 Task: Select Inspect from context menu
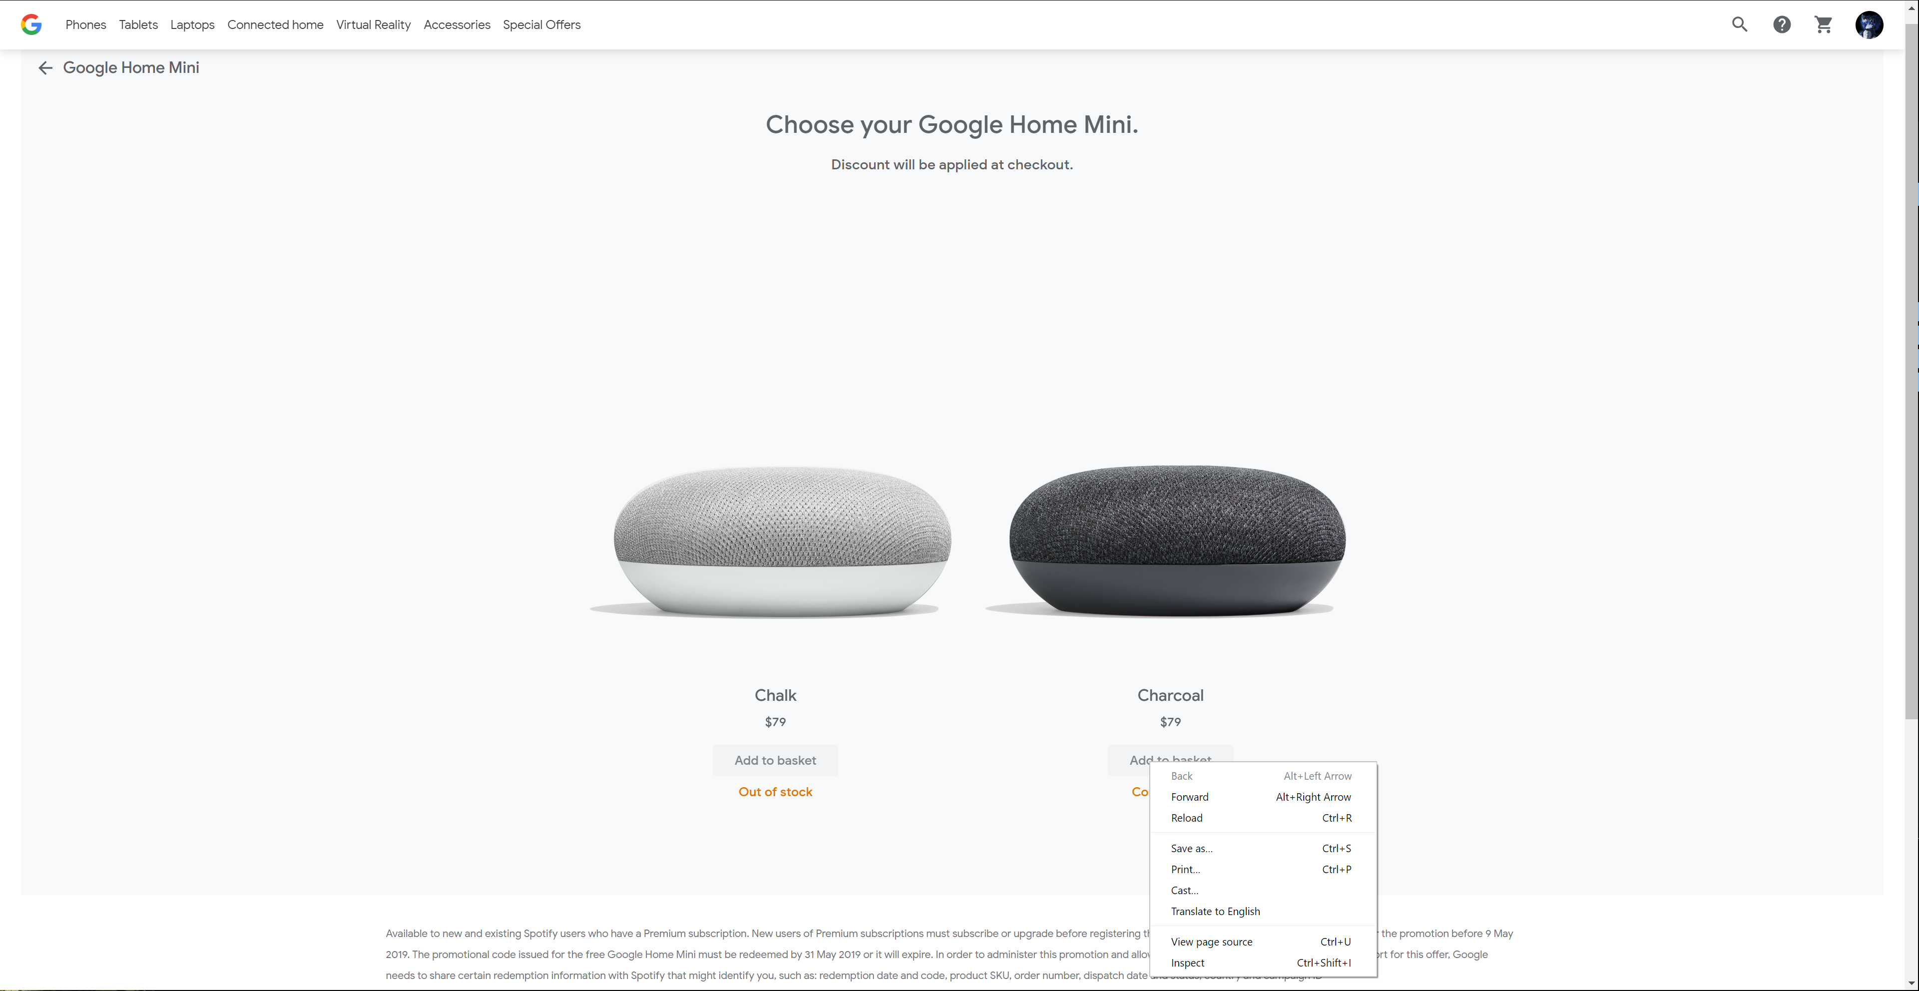(1188, 963)
